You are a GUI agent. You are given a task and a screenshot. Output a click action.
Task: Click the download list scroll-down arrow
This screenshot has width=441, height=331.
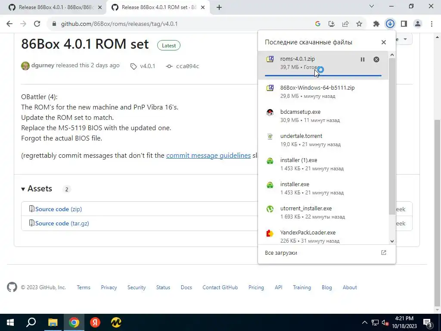(x=392, y=241)
